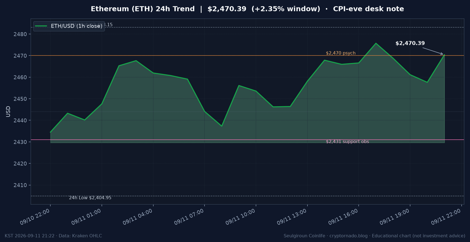This screenshot has height=242, width=470.
Task: Click the x-axis label "09/11 04:00"
Action: click(x=138, y=217)
